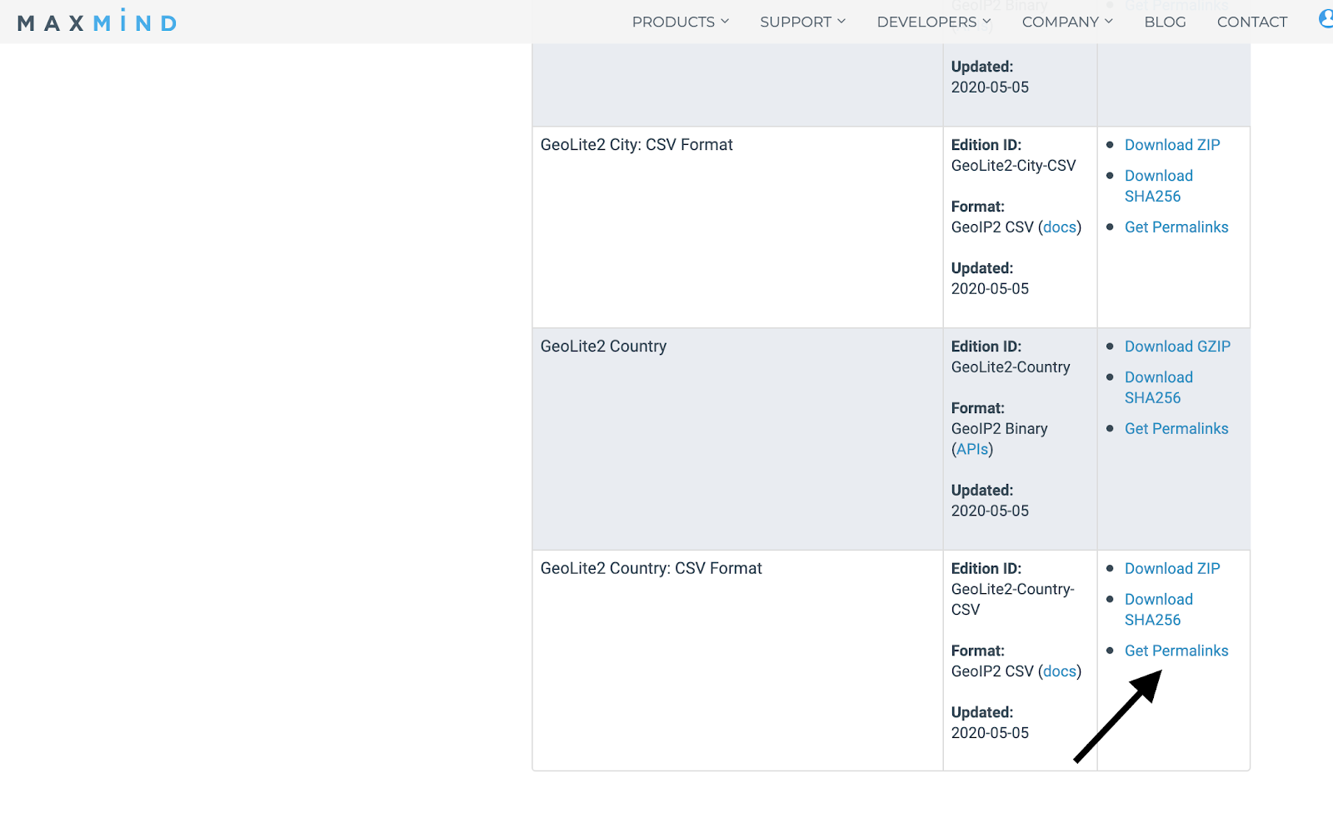Screen dimensions: 1333x828
Task: Open the Contact page
Action: [1251, 22]
